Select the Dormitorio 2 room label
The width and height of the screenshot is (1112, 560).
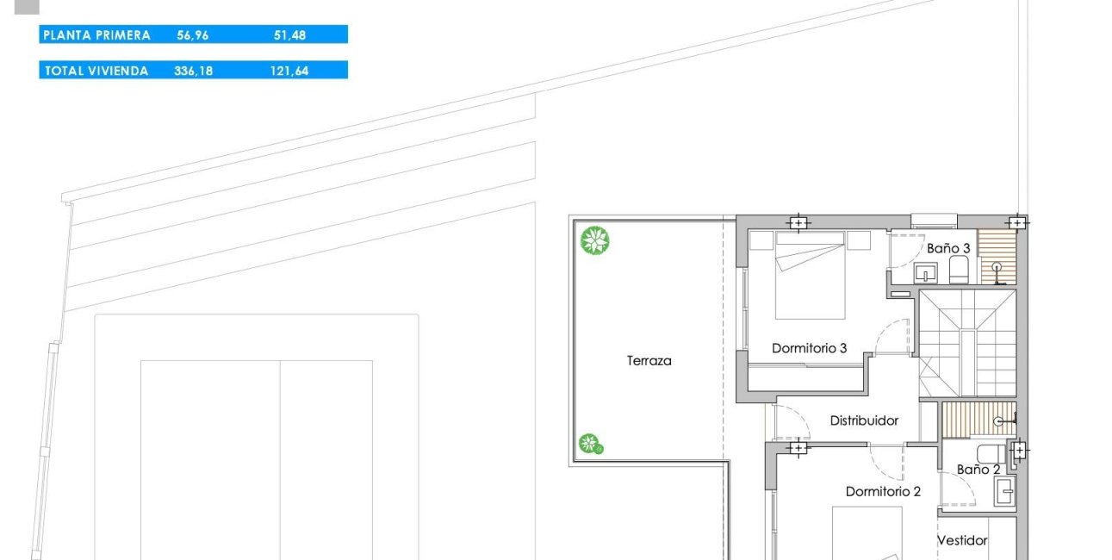click(883, 492)
